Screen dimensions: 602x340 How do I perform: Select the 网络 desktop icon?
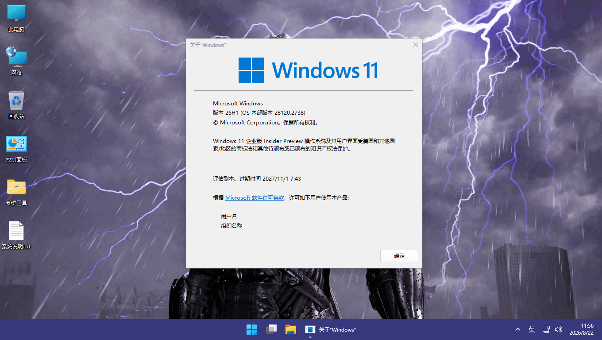coord(16,62)
